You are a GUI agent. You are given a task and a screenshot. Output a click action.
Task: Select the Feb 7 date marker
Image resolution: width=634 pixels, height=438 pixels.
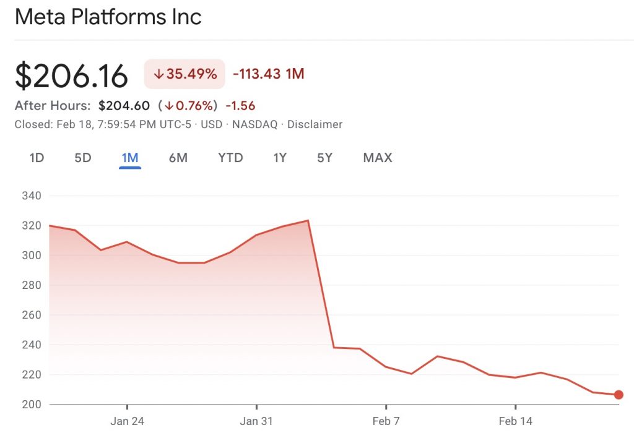click(386, 422)
